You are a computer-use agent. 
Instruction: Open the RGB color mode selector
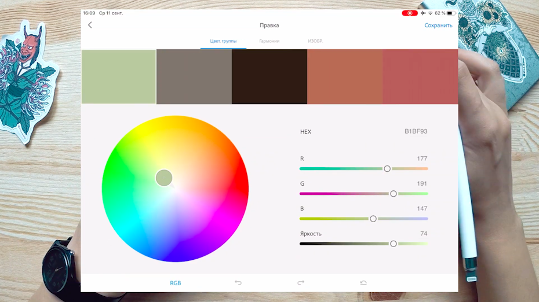[175, 283]
